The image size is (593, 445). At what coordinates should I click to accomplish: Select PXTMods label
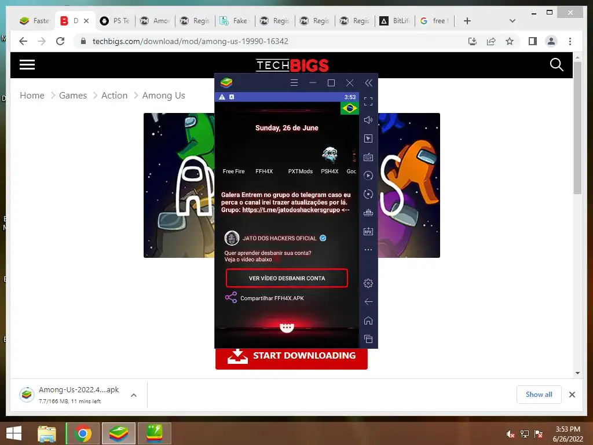tap(301, 172)
